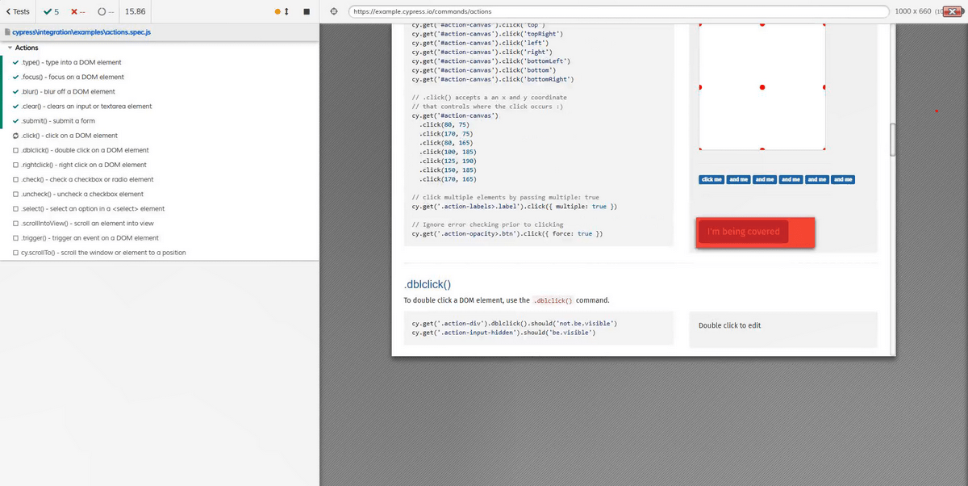Click the 'I'm being covered' button
The height and width of the screenshot is (486, 968).
(743, 232)
